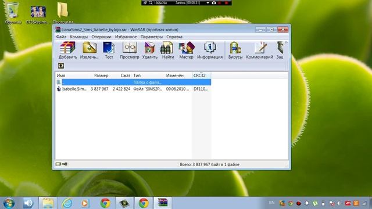Launch the Мастер (Wizard) tool
The height and width of the screenshot is (209, 372).
pyautogui.click(x=186, y=50)
